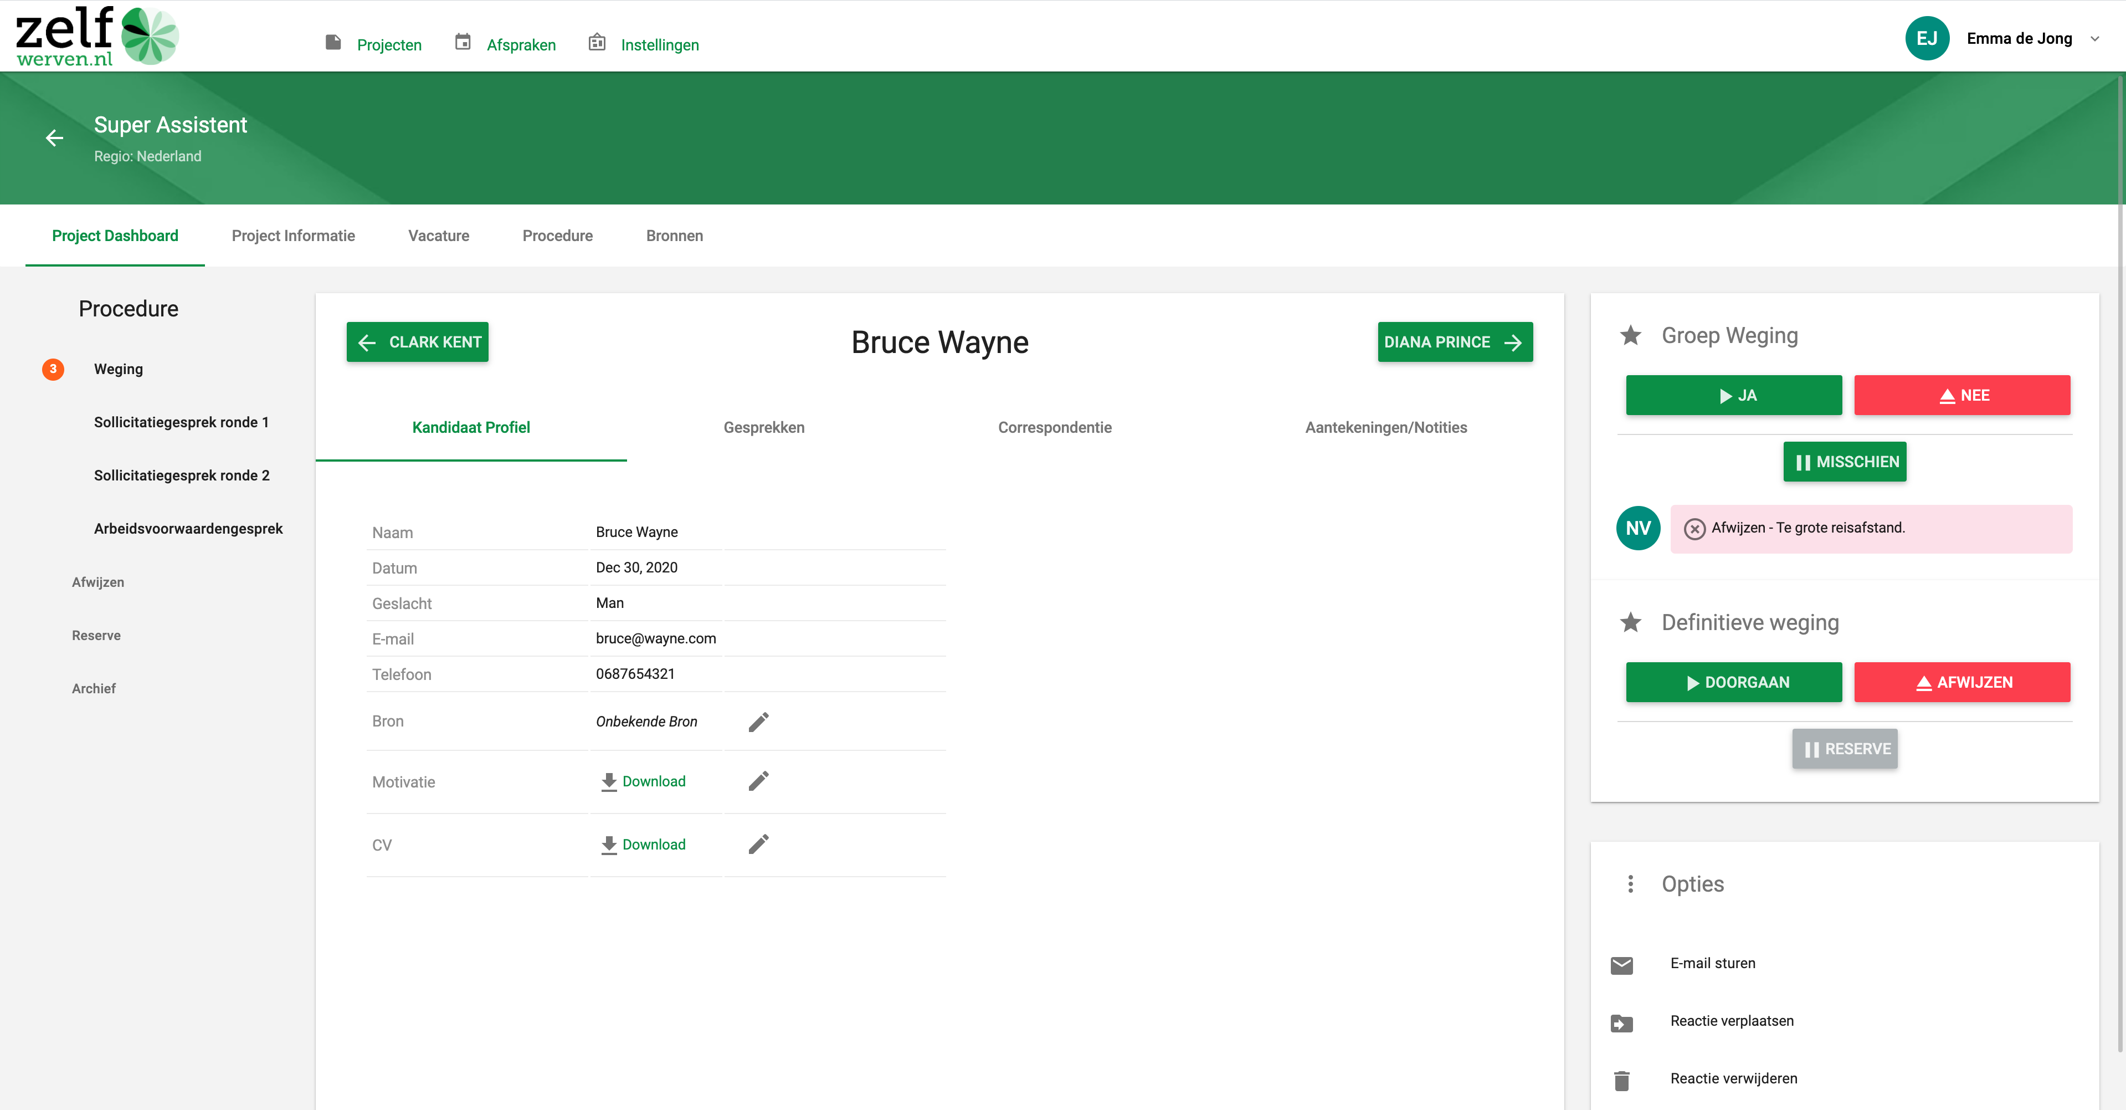2126x1110 pixels.
Task: Click the MISSCHIEN pause button
Action: pos(1845,462)
